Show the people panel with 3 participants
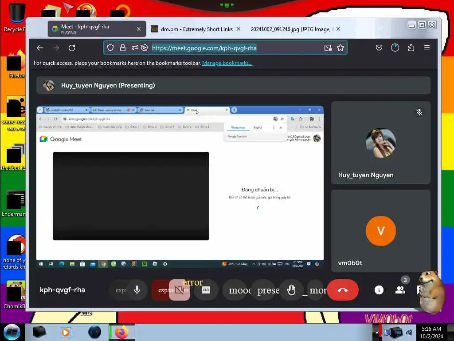This screenshot has height=341, width=454. tap(400, 290)
